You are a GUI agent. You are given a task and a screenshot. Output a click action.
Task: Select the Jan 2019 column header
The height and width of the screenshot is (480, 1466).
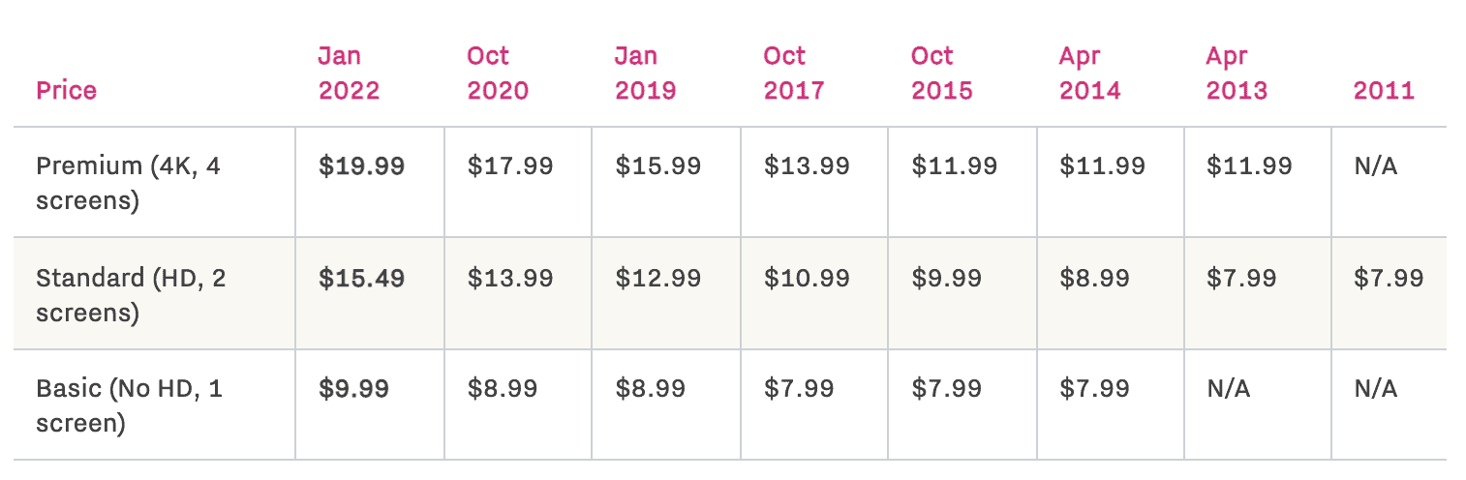(x=645, y=74)
